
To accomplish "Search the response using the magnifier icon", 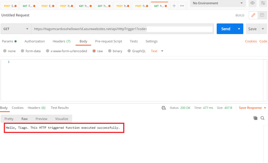I will pos(263,118).
